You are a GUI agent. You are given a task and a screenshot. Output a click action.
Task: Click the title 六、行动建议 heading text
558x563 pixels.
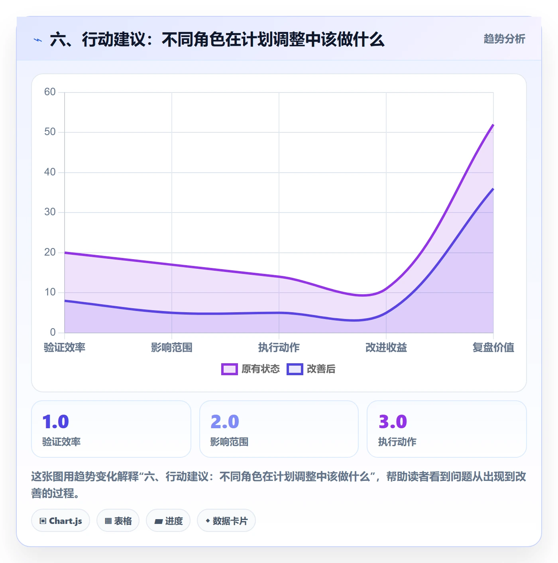click(x=217, y=39)
